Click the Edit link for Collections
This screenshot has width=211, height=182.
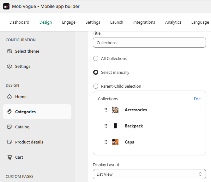(x=197, y=99)
